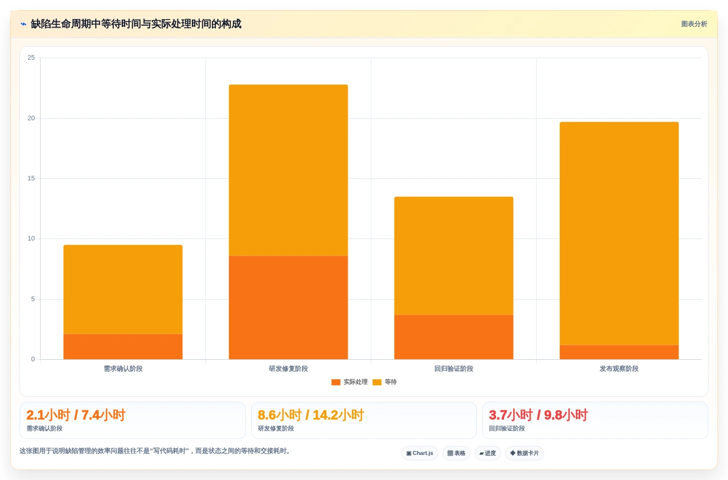Screen dimensions: 728x480
Task: Toggle the 实际处理 legend swatch
Action: tap(336, 382)
